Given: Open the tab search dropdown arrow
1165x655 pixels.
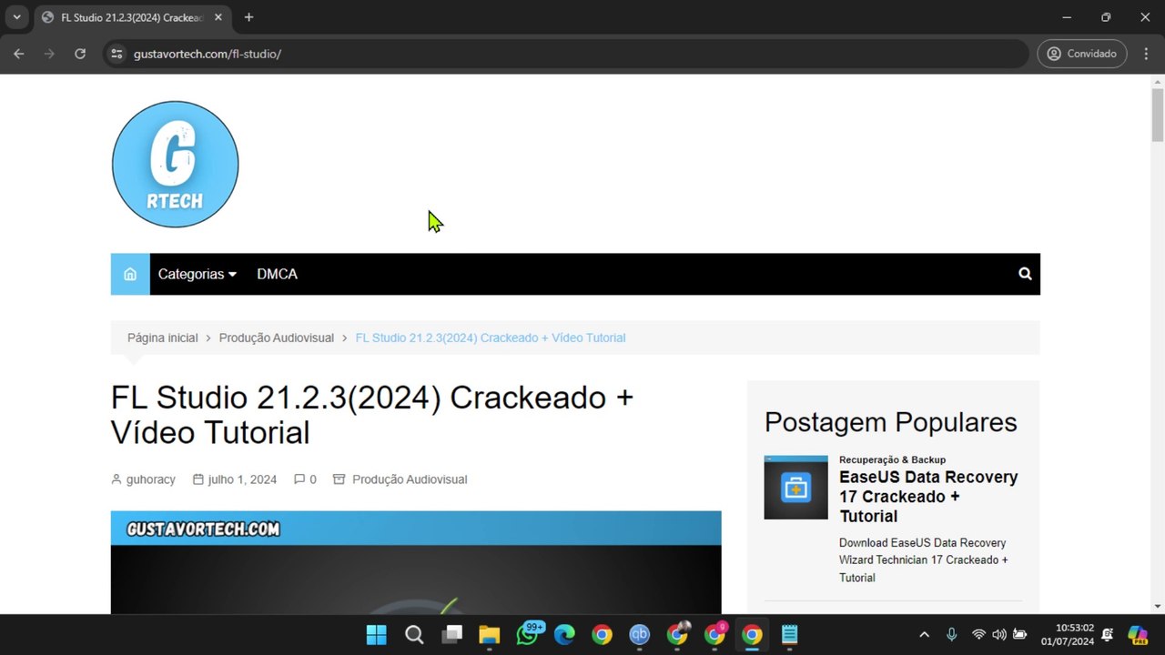Looking at the screenshot, I should tap(16, 17).
